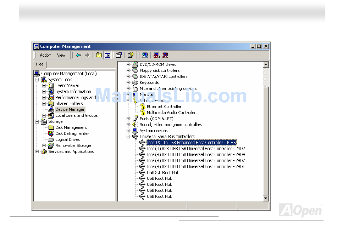Click the device list scroll up arrow

(x=266, y=64)
